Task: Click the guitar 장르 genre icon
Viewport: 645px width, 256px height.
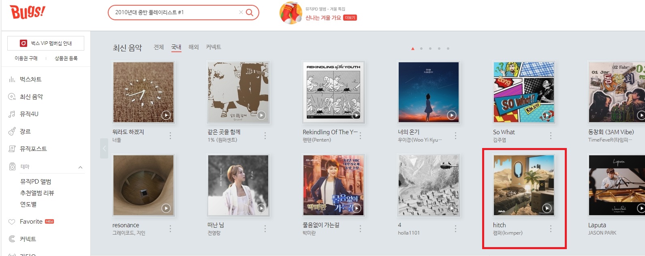Action: point(12,131)
